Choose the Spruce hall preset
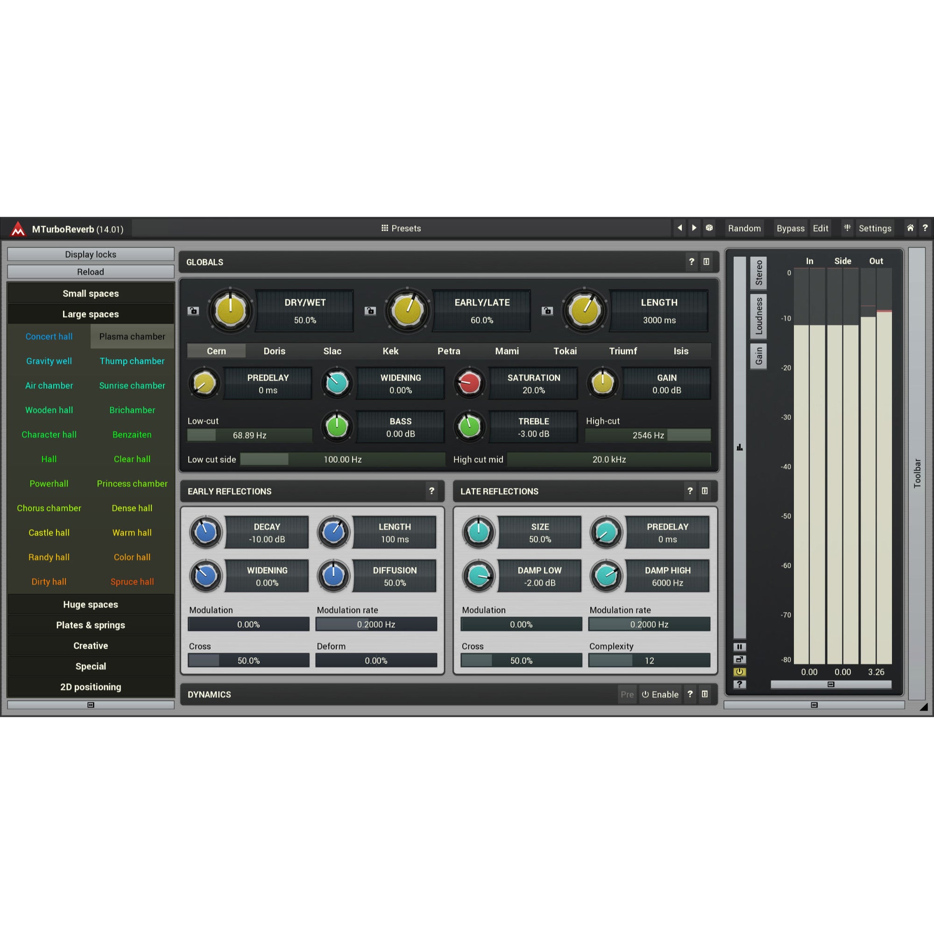 pyautogui.click(x=132, y=581)
